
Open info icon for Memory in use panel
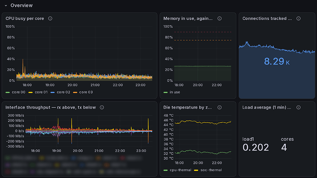click(219, 18)
